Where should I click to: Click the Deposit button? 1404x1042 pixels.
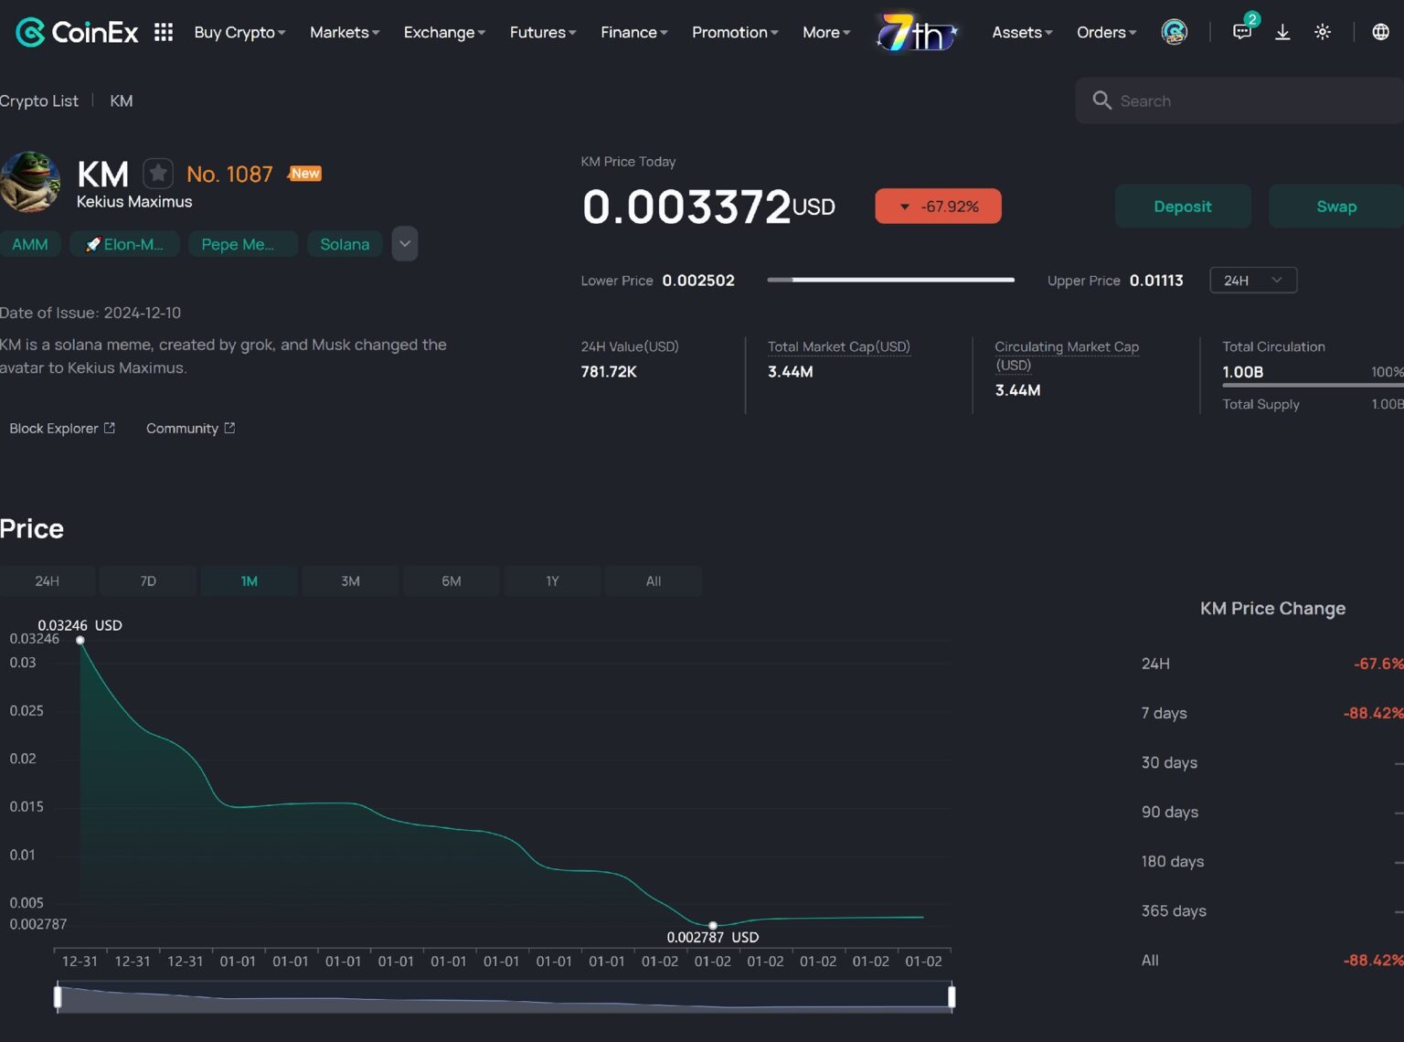pyautogui.click(x=1183, y=206)
